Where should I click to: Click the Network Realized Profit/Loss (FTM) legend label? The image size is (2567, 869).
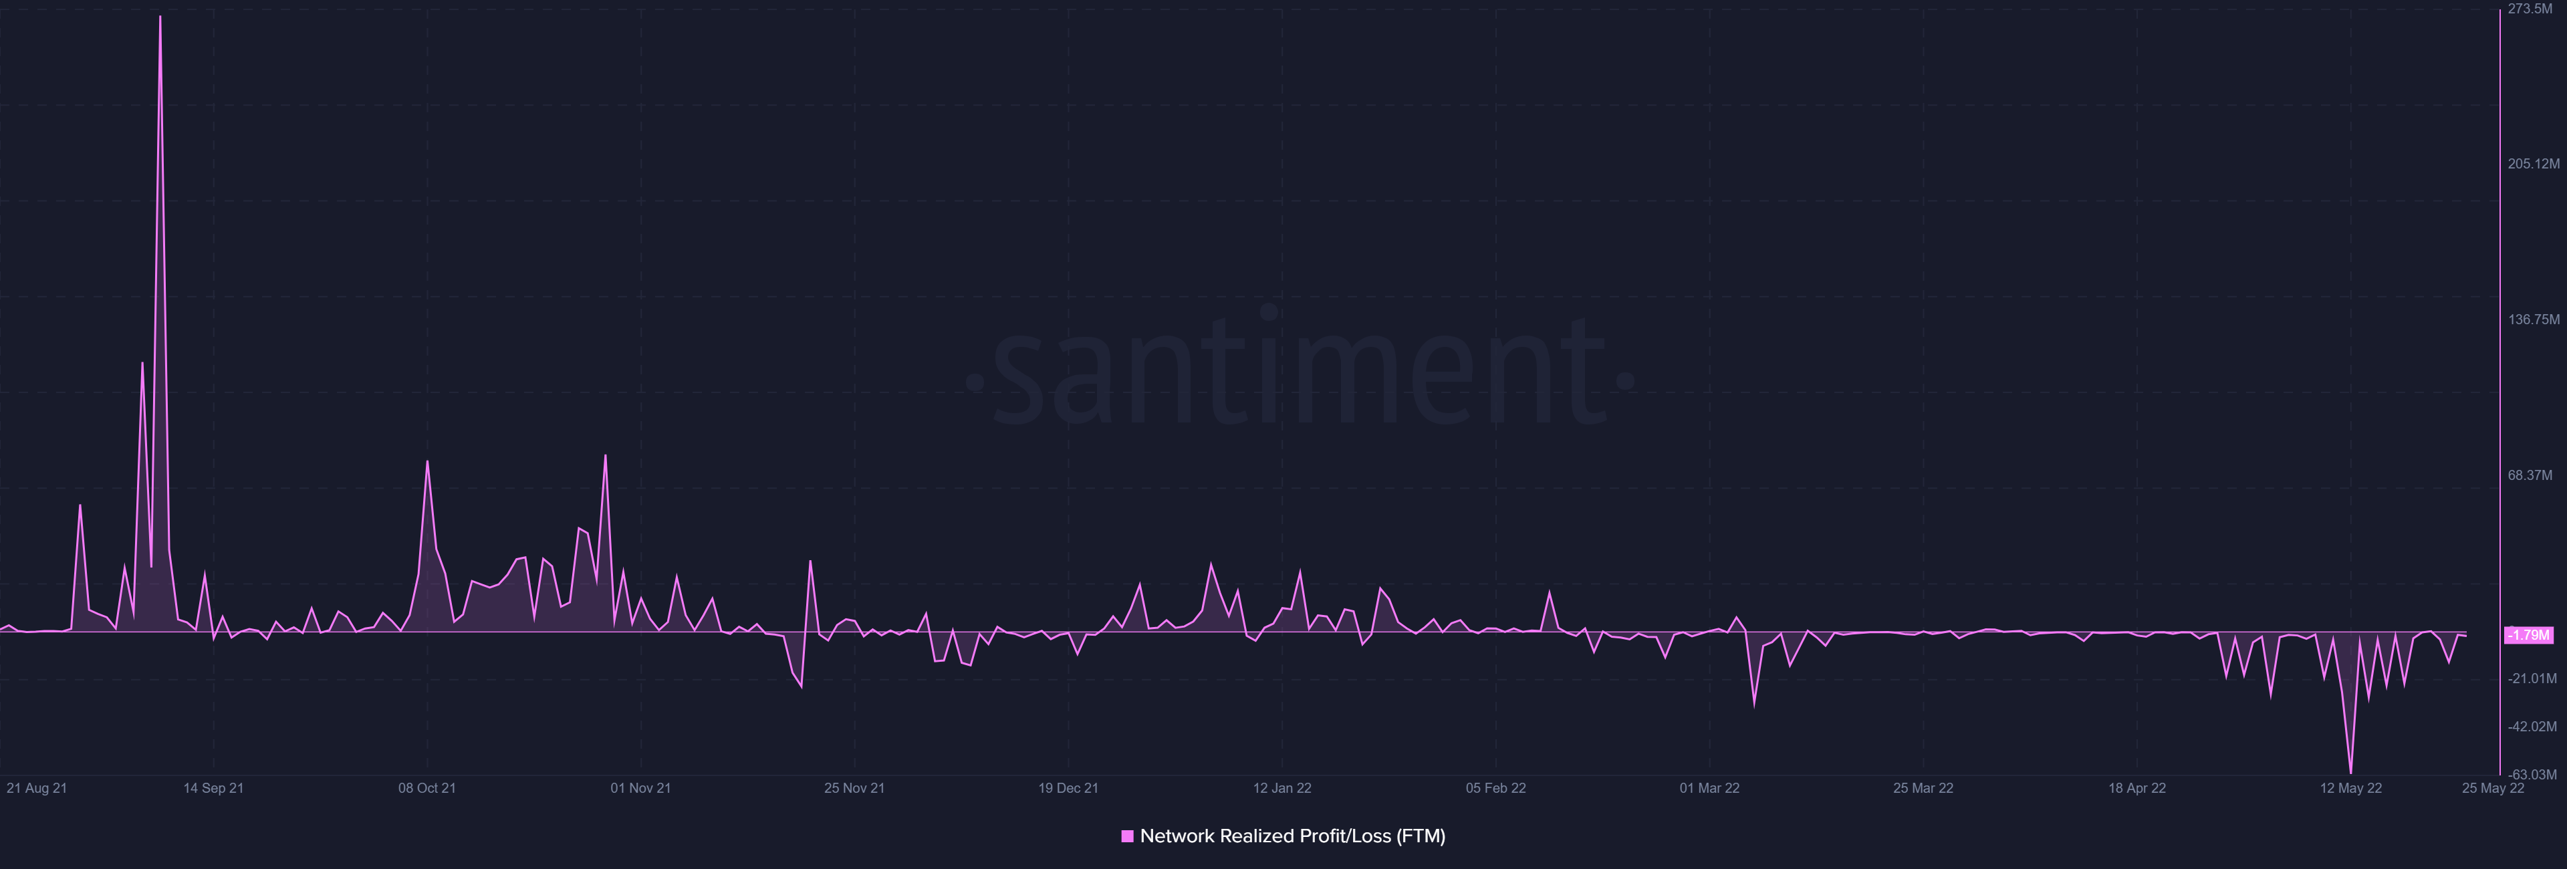point(1292,836)
